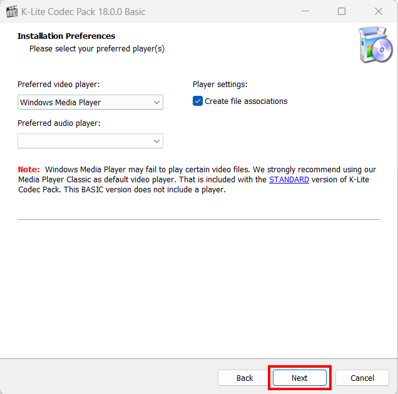Image resolution: width=398 pixels, height=394 pixels.
Task: Uncheck Create file associations checkbox
Action: pyautogui.click(x=198, y=101)
